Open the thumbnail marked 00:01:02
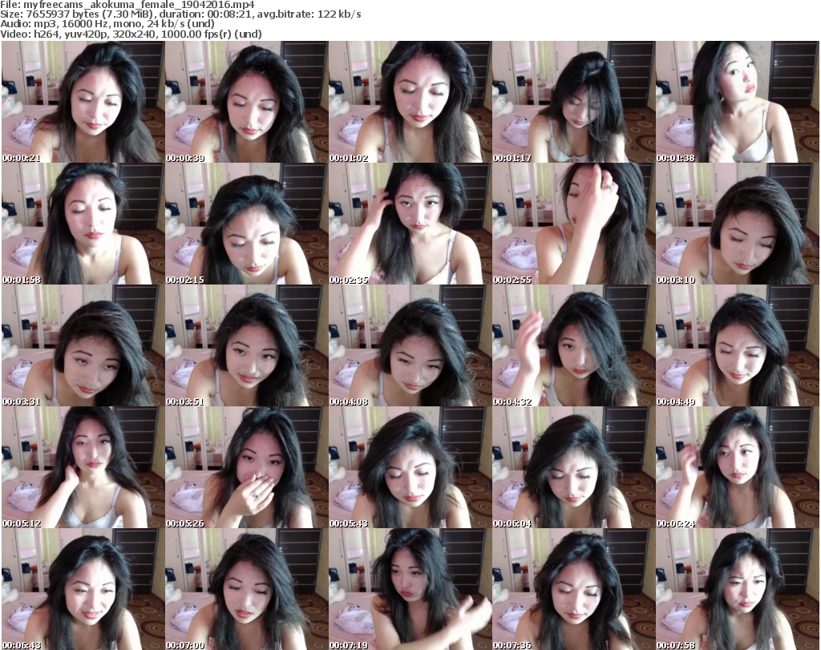Screen dimensions: 821x650 [410, 102]
